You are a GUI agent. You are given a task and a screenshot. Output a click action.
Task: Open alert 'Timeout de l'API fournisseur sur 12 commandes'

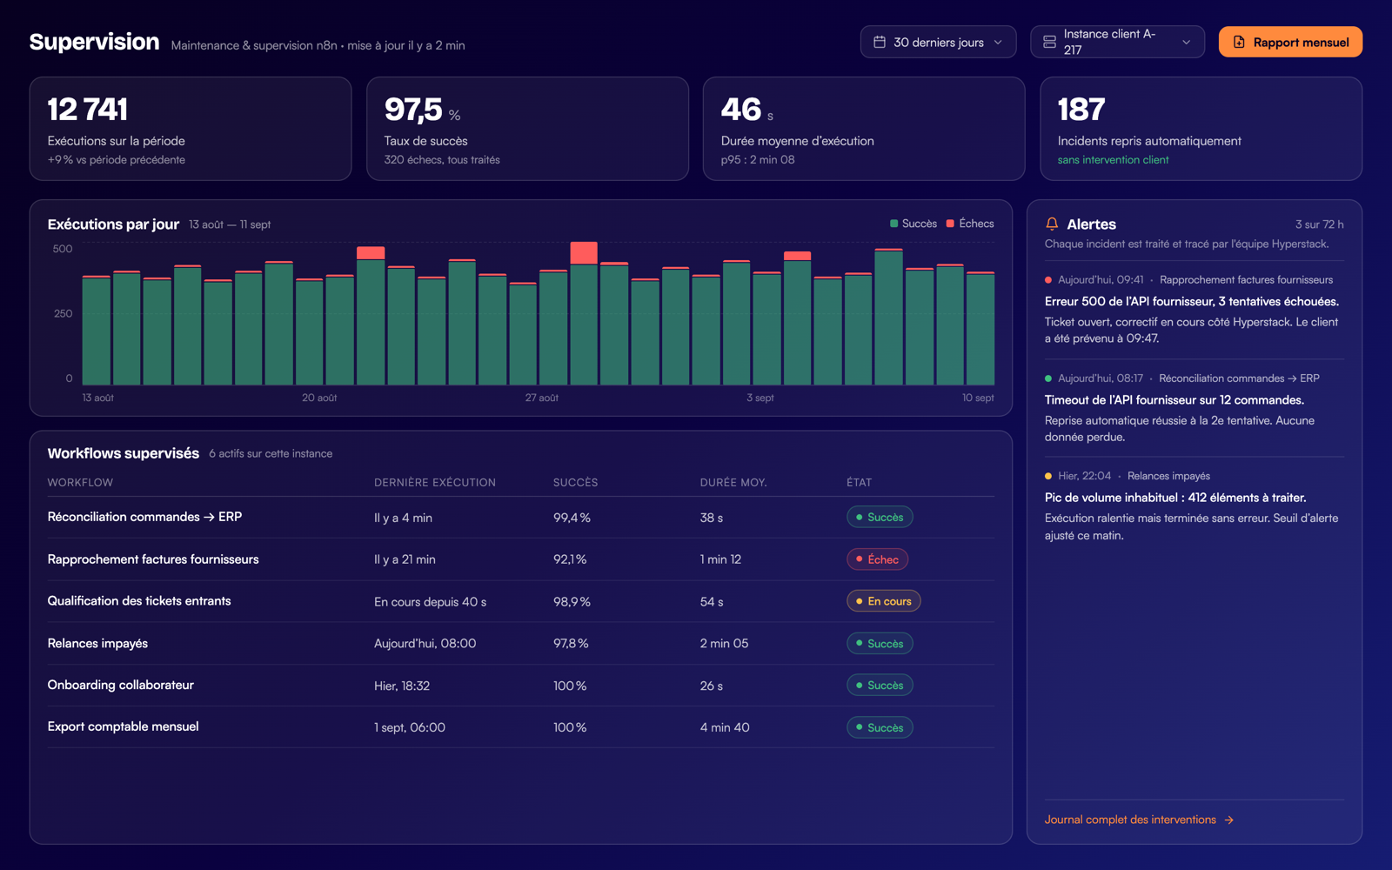pyautogui.click(x=1194, y=408)
